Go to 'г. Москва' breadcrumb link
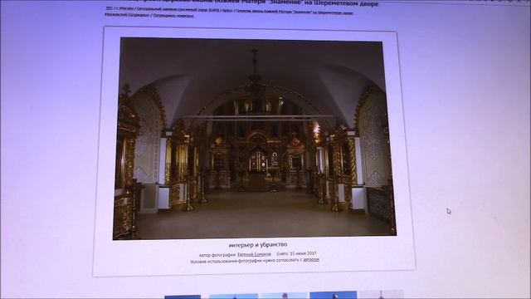This screenshot has height=299, width=531. coord(124,8)
